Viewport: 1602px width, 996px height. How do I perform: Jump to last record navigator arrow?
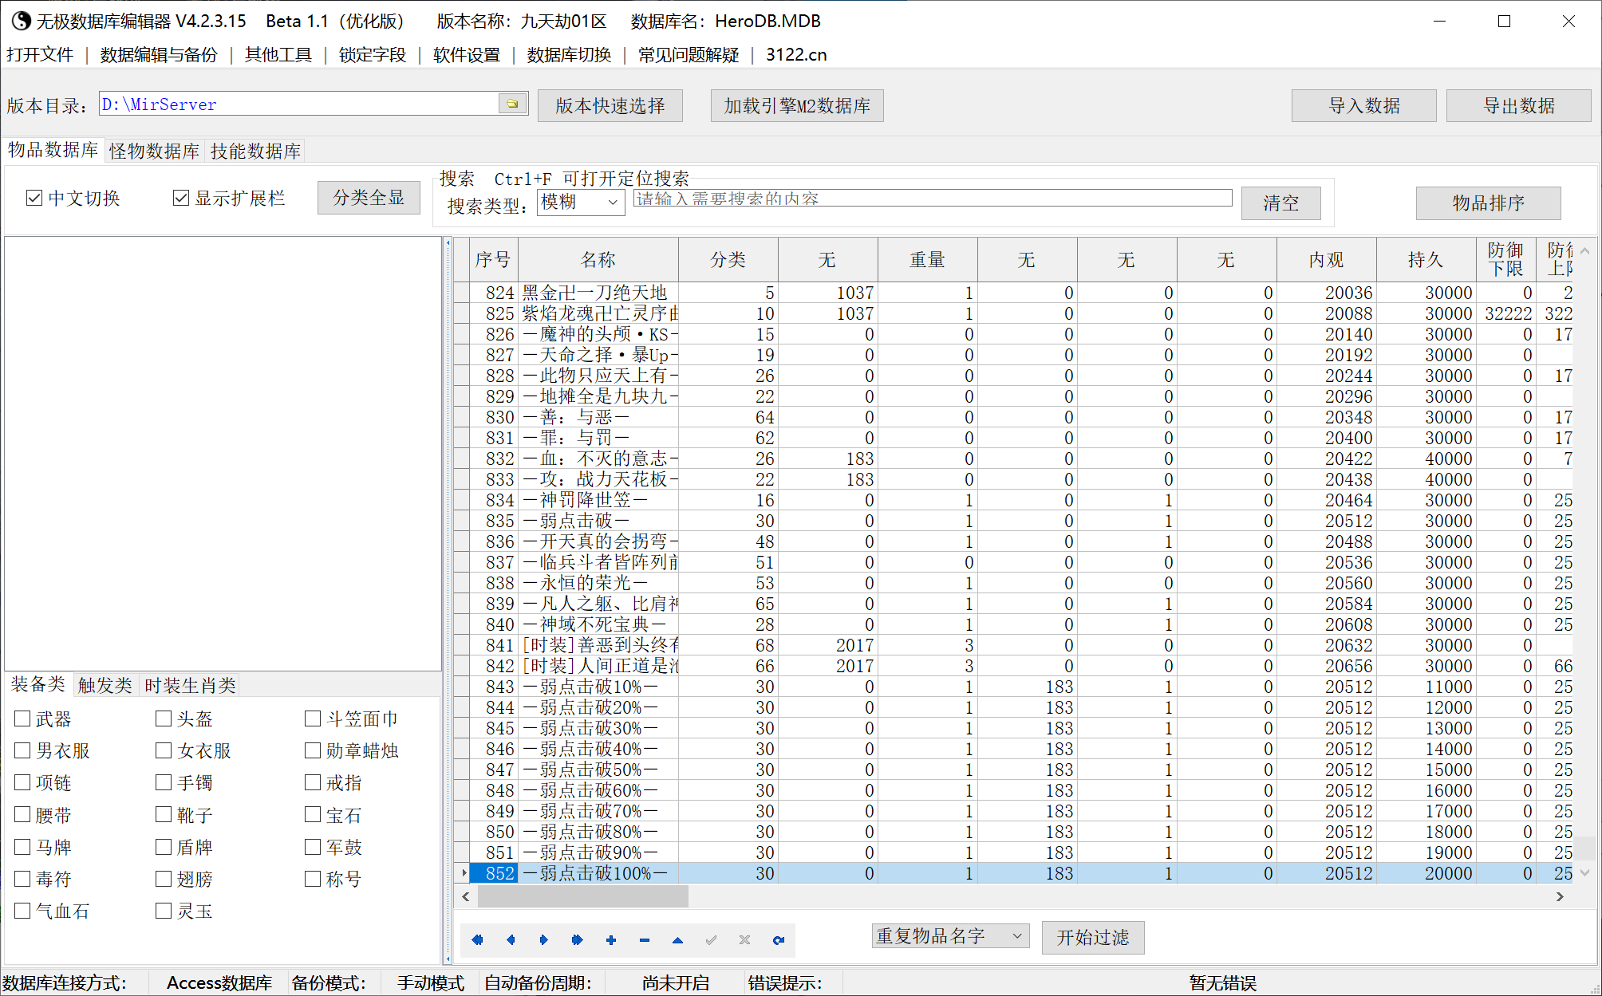(578, 939)
